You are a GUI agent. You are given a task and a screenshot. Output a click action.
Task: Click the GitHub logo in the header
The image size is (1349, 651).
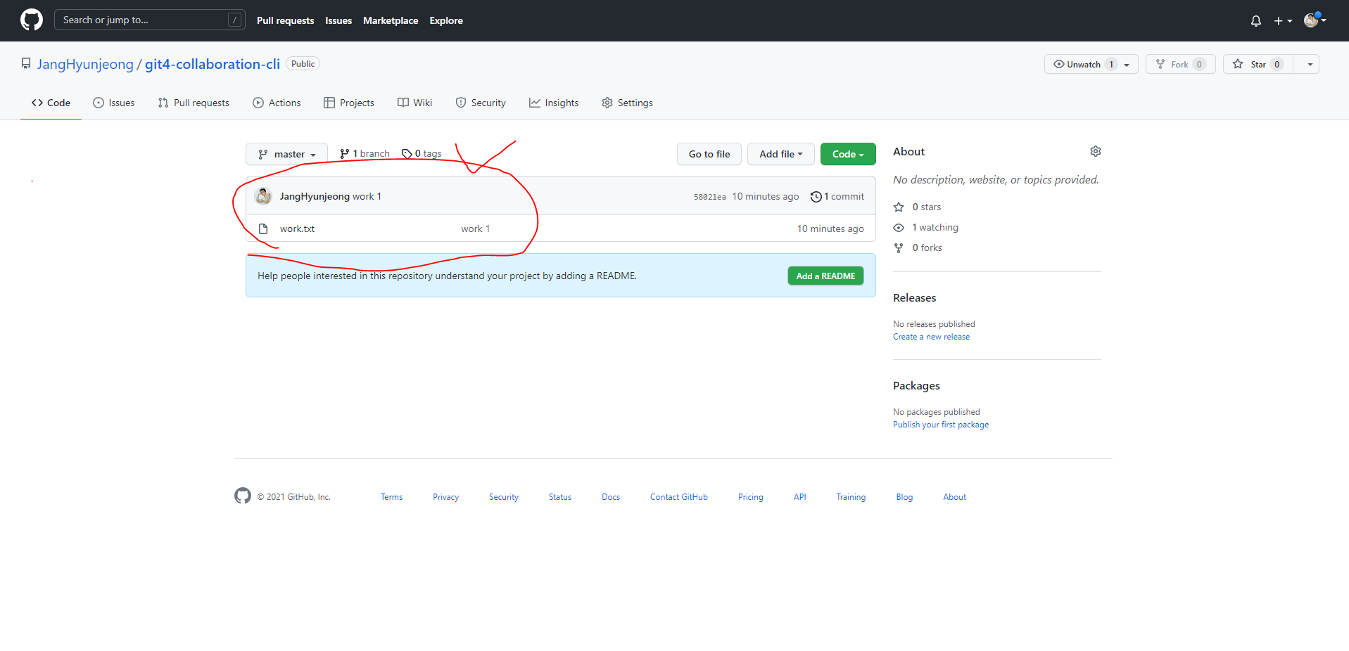(x=32, y=20)
